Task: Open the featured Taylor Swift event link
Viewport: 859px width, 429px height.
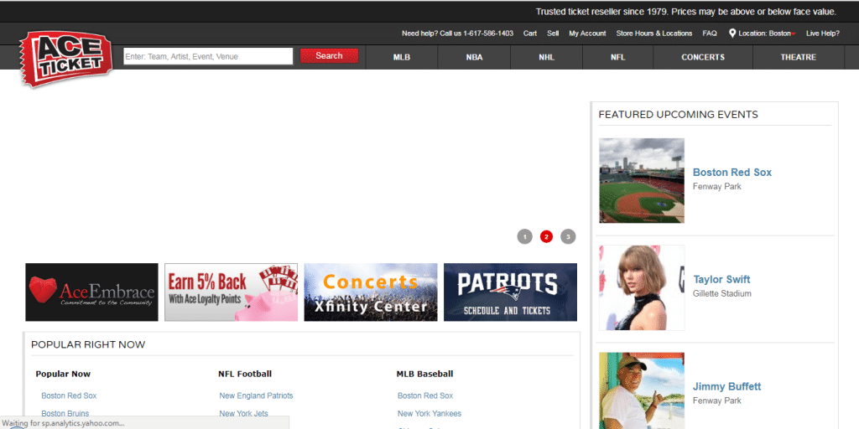Action: click(x=721, y=280)
